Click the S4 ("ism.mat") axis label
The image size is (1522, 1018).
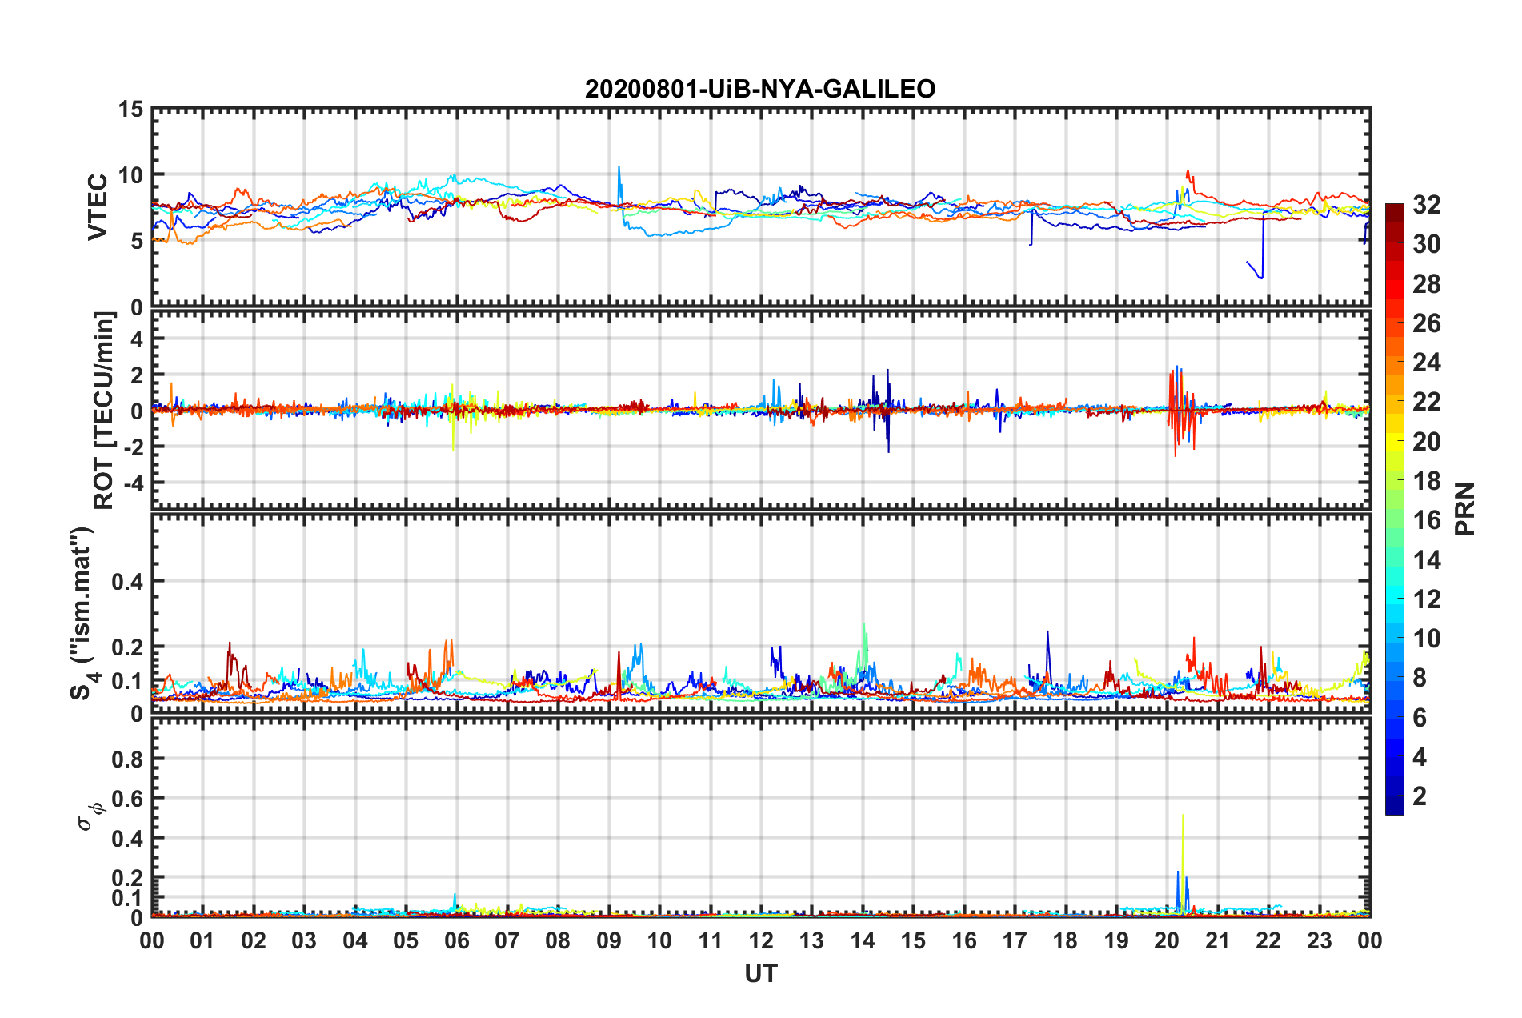coord(83,614)
